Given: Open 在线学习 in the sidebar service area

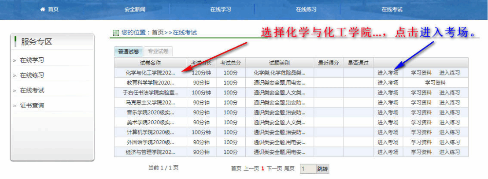Looking at the screenshot, I should pyautogui.click(x=32, y=60).
